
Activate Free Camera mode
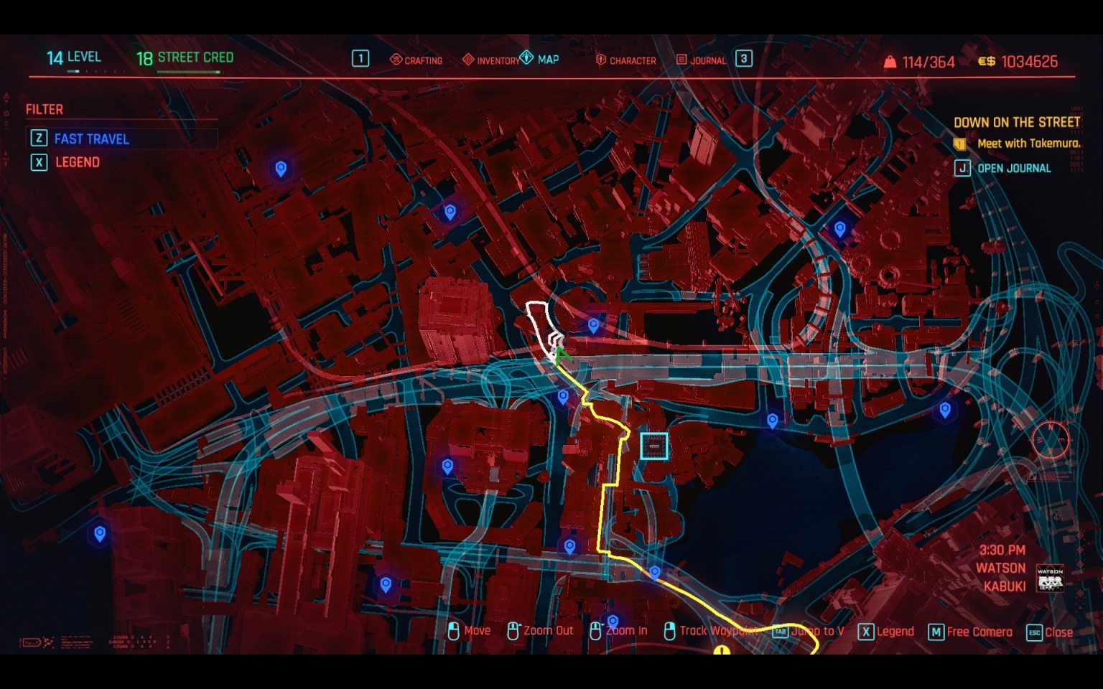tap(936, 631)
